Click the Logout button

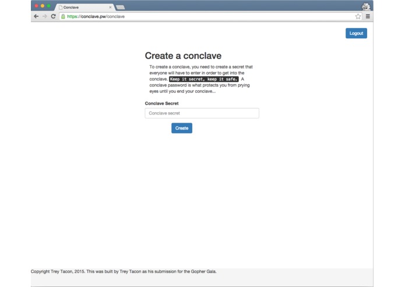[356, 33]
